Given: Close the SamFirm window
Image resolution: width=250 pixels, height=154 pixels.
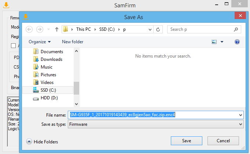Looking at the screenshot, I should click(240, 4).
